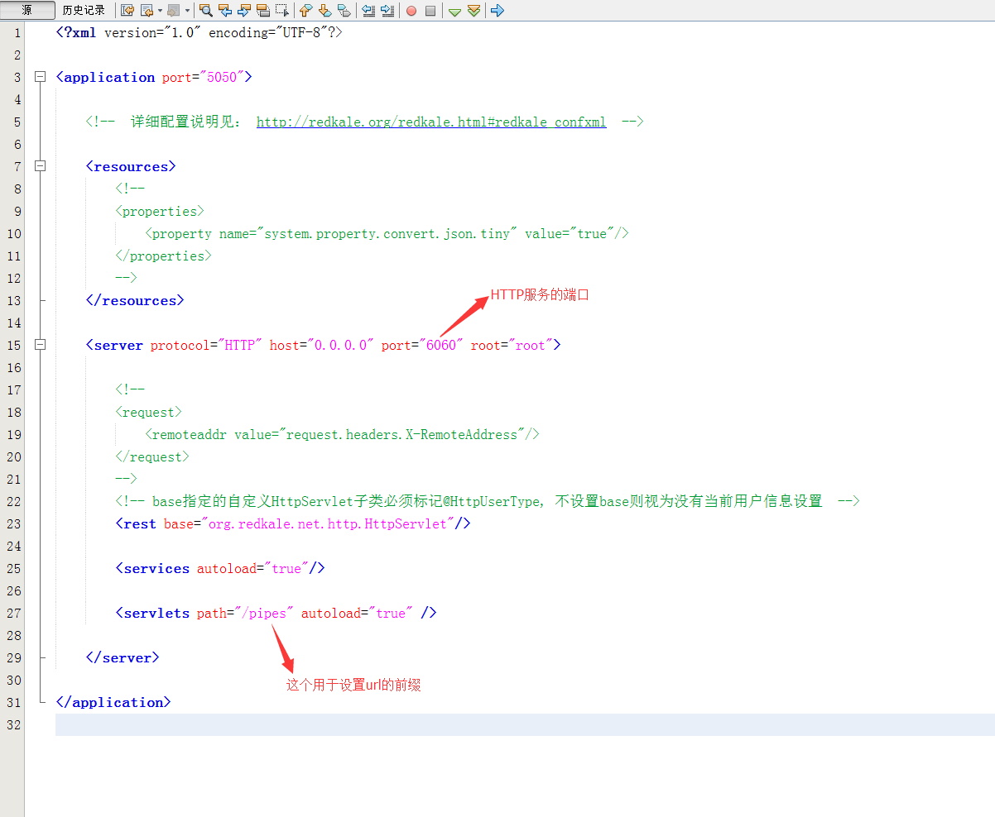Start Macro Recording red circle

pyautogui.click(x=411, y=11)
